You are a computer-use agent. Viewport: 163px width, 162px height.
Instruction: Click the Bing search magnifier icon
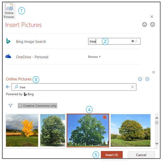[x=136, y=41]
